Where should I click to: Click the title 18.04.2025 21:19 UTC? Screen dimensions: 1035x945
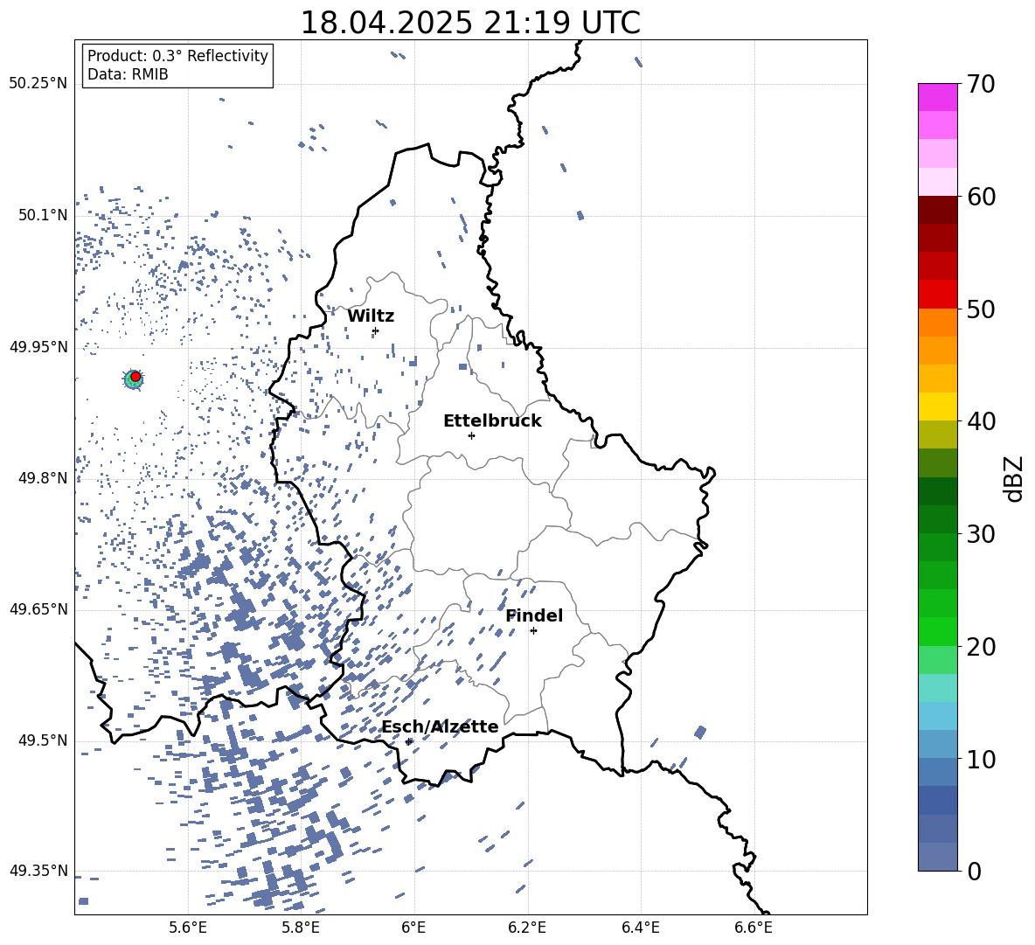(470, 23)
